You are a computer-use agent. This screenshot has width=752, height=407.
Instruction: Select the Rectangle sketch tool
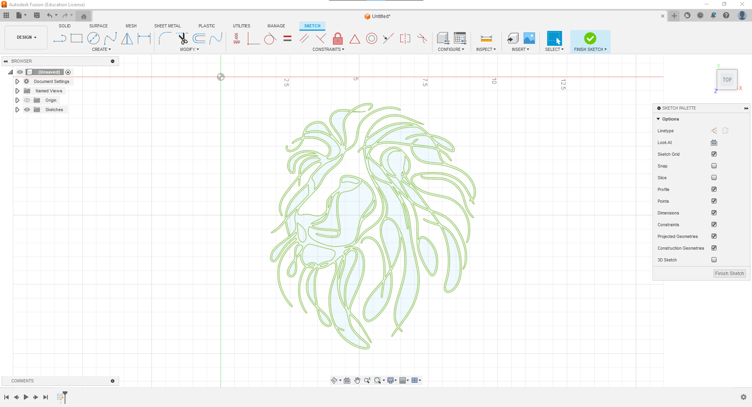coord(76,38)
